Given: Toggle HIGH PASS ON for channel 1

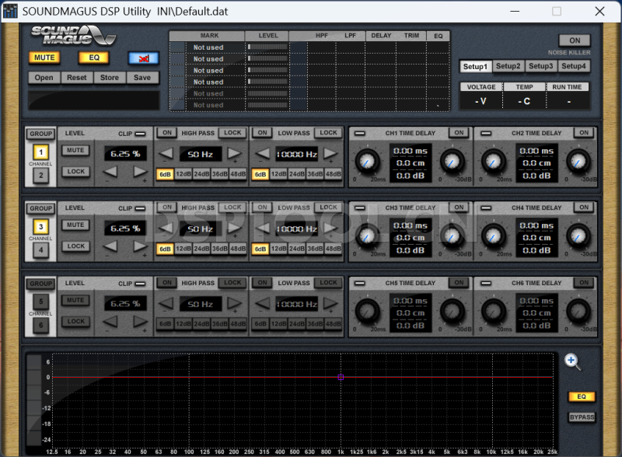Looking at the screenshot, I should 166,132.
